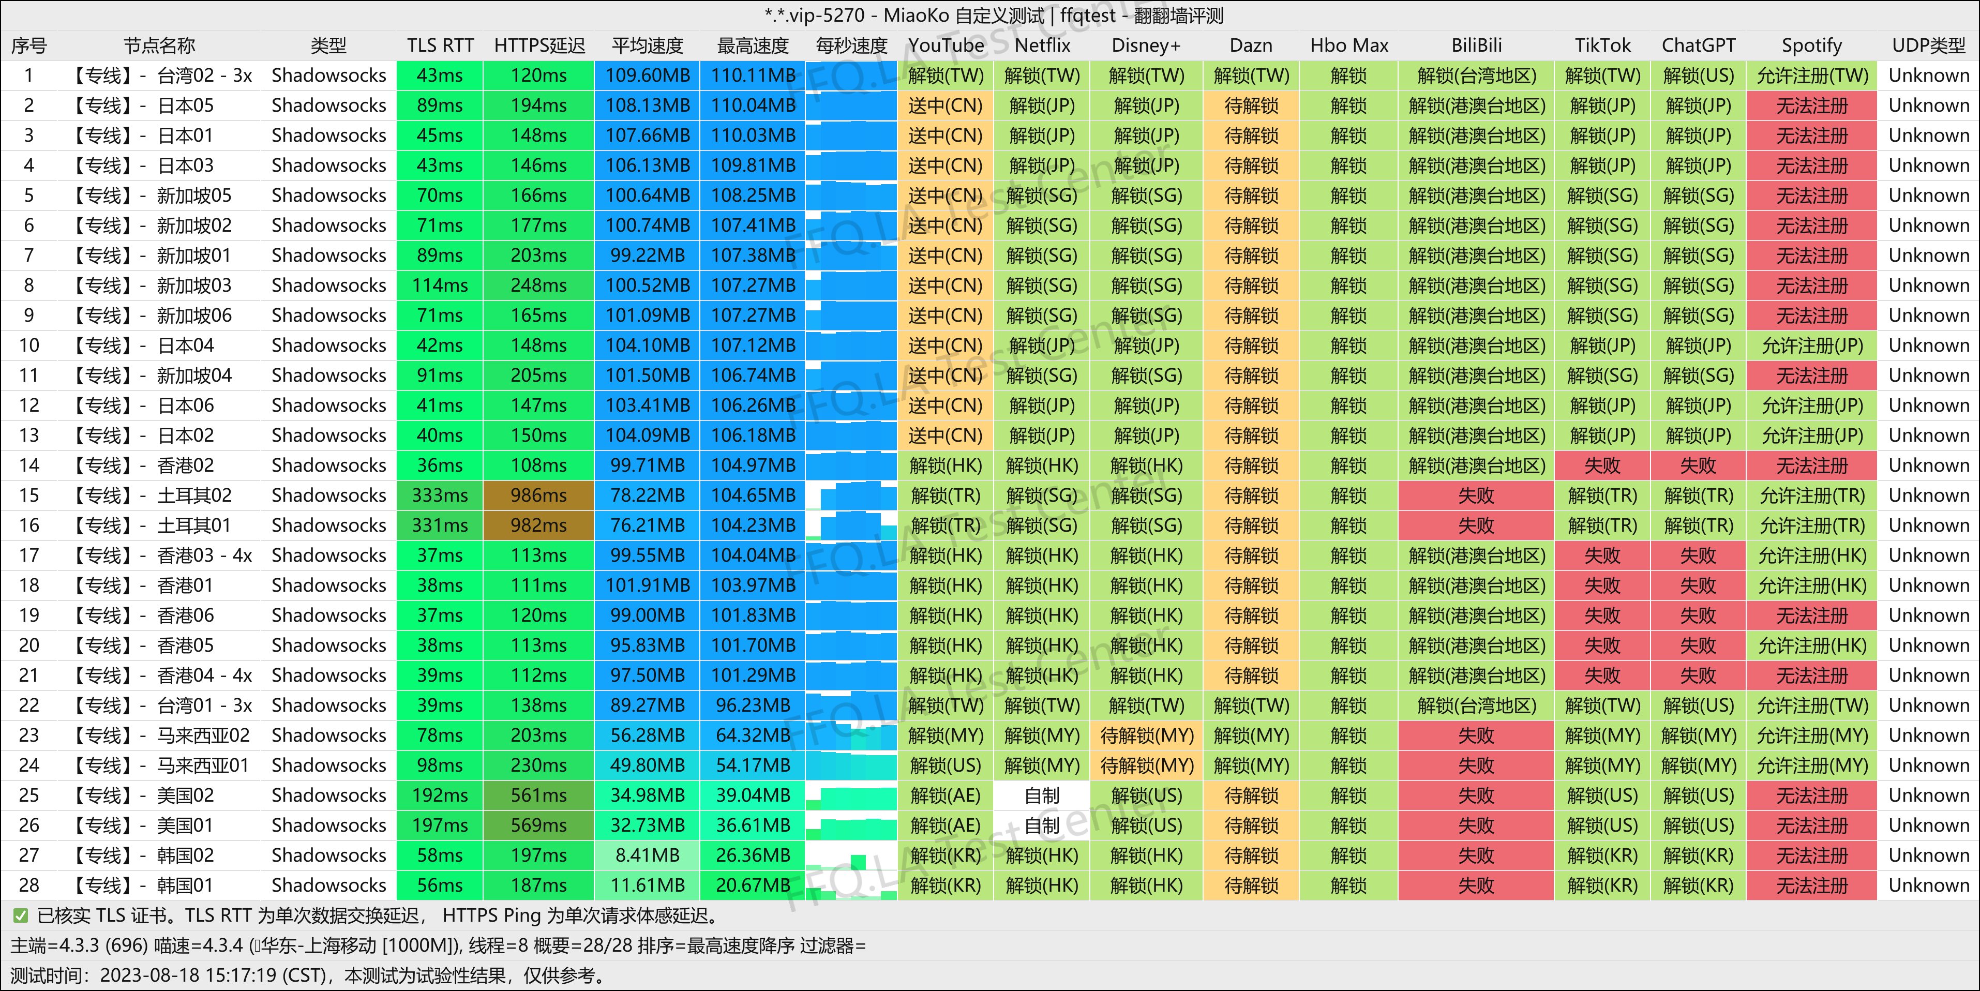The height and width of the screenshot is (991, 1980).
Task: Click 解锁(AE) YouTube cell for 美国01
Action: tap(946, 825)
